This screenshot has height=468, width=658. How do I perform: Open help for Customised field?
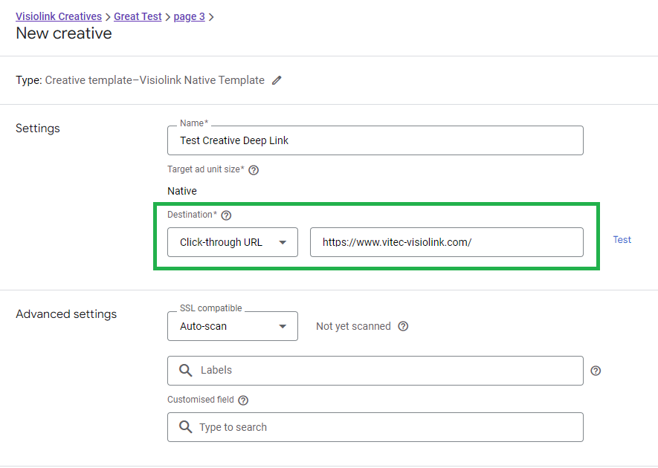[x=243, y=400]
